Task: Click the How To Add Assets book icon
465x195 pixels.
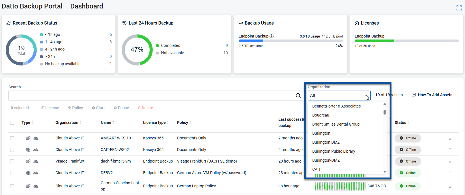Action: [x=414, y=95]
